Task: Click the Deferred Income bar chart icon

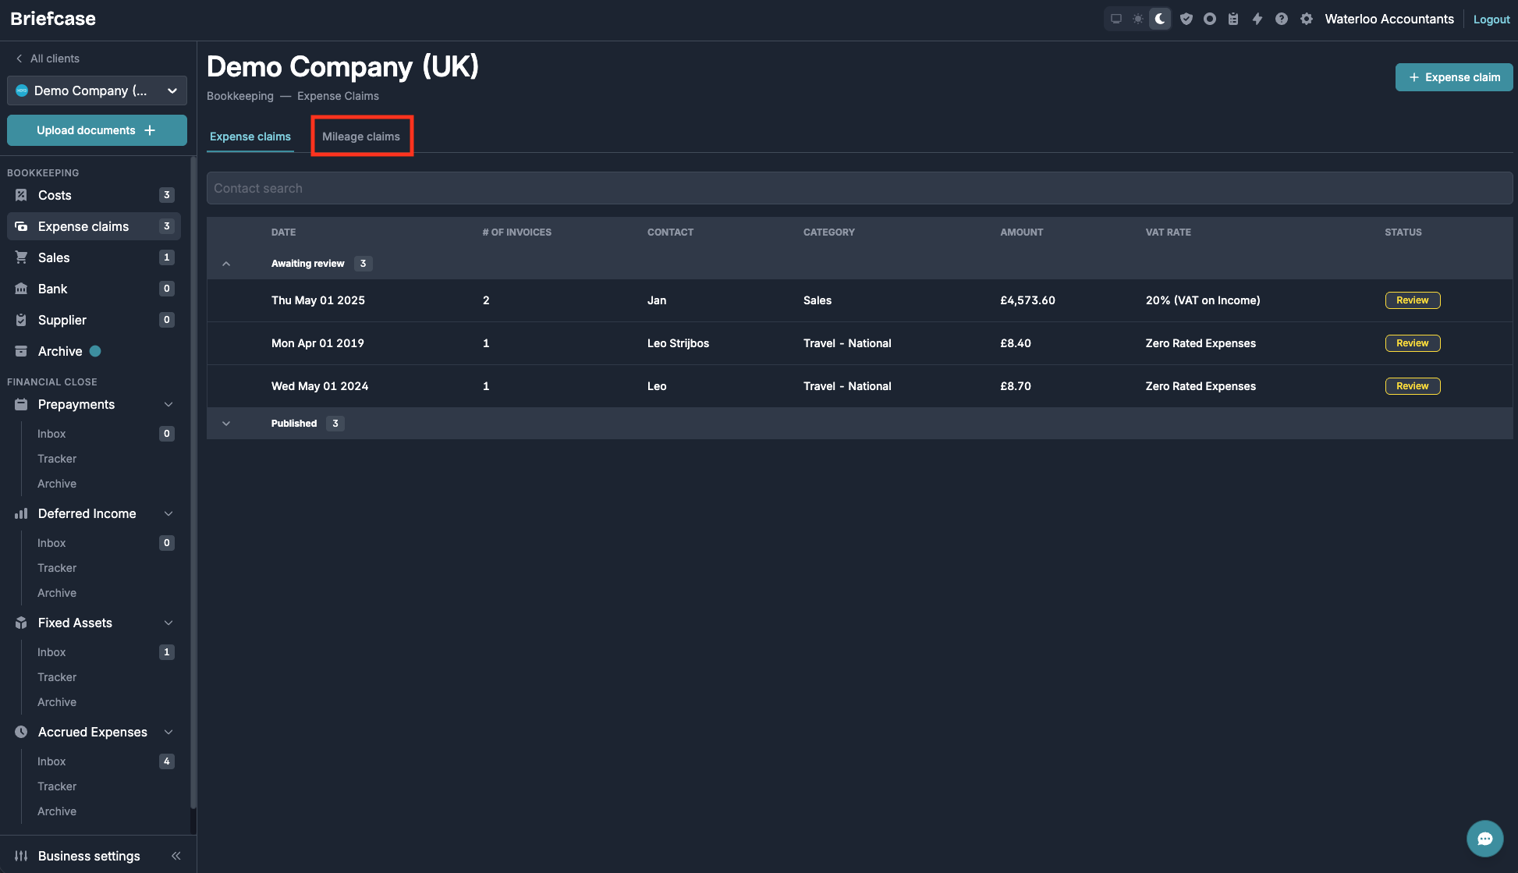Action: 21,513
